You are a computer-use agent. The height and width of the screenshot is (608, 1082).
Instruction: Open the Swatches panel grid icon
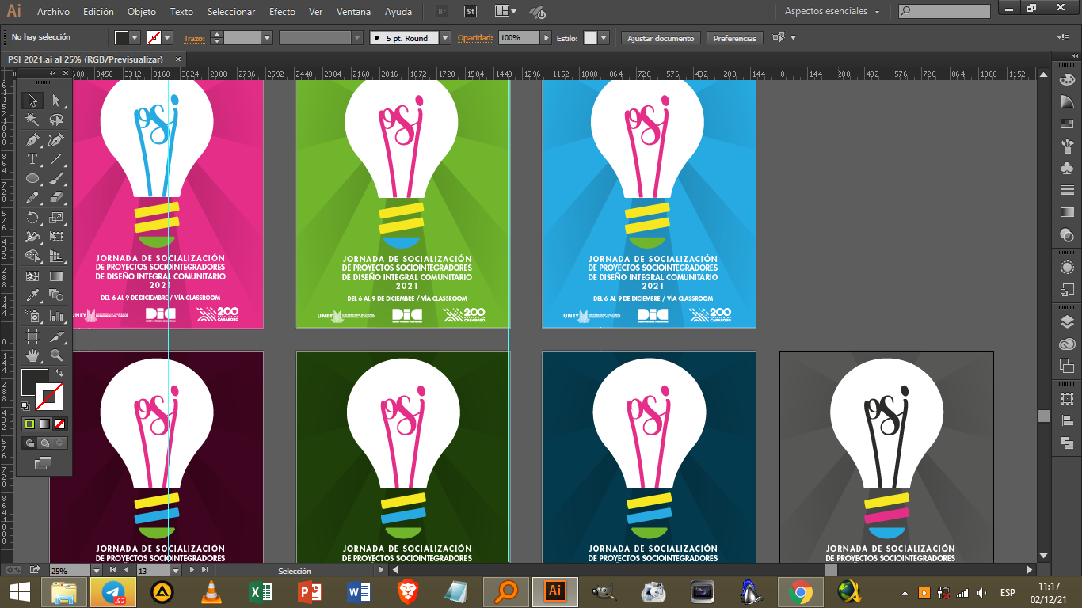(x=1067, y=124)
